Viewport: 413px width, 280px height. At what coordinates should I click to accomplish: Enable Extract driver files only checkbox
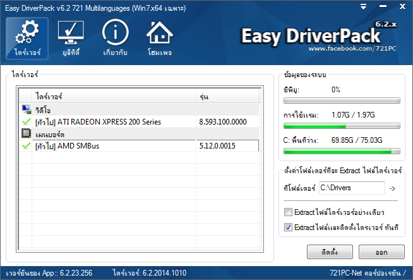pos(288,212)
